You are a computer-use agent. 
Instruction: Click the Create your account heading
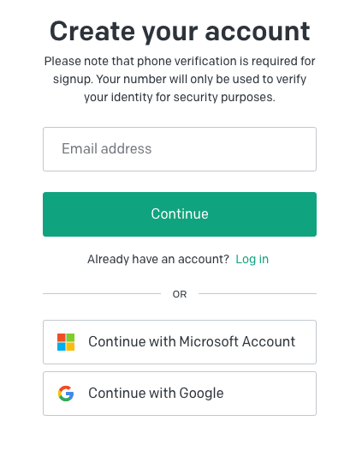[x=180, y=32]
